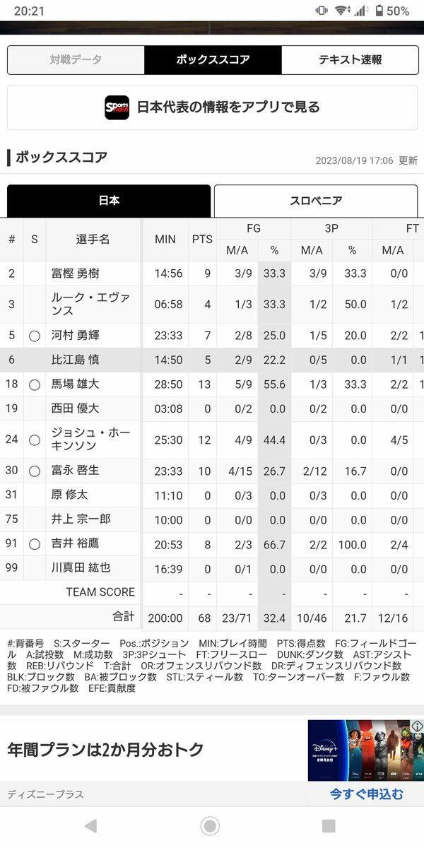Open 日本代表の情報をアプリで見る banner
The width and height of the screenshot is (424, 848).
click(x=212, y=107)
